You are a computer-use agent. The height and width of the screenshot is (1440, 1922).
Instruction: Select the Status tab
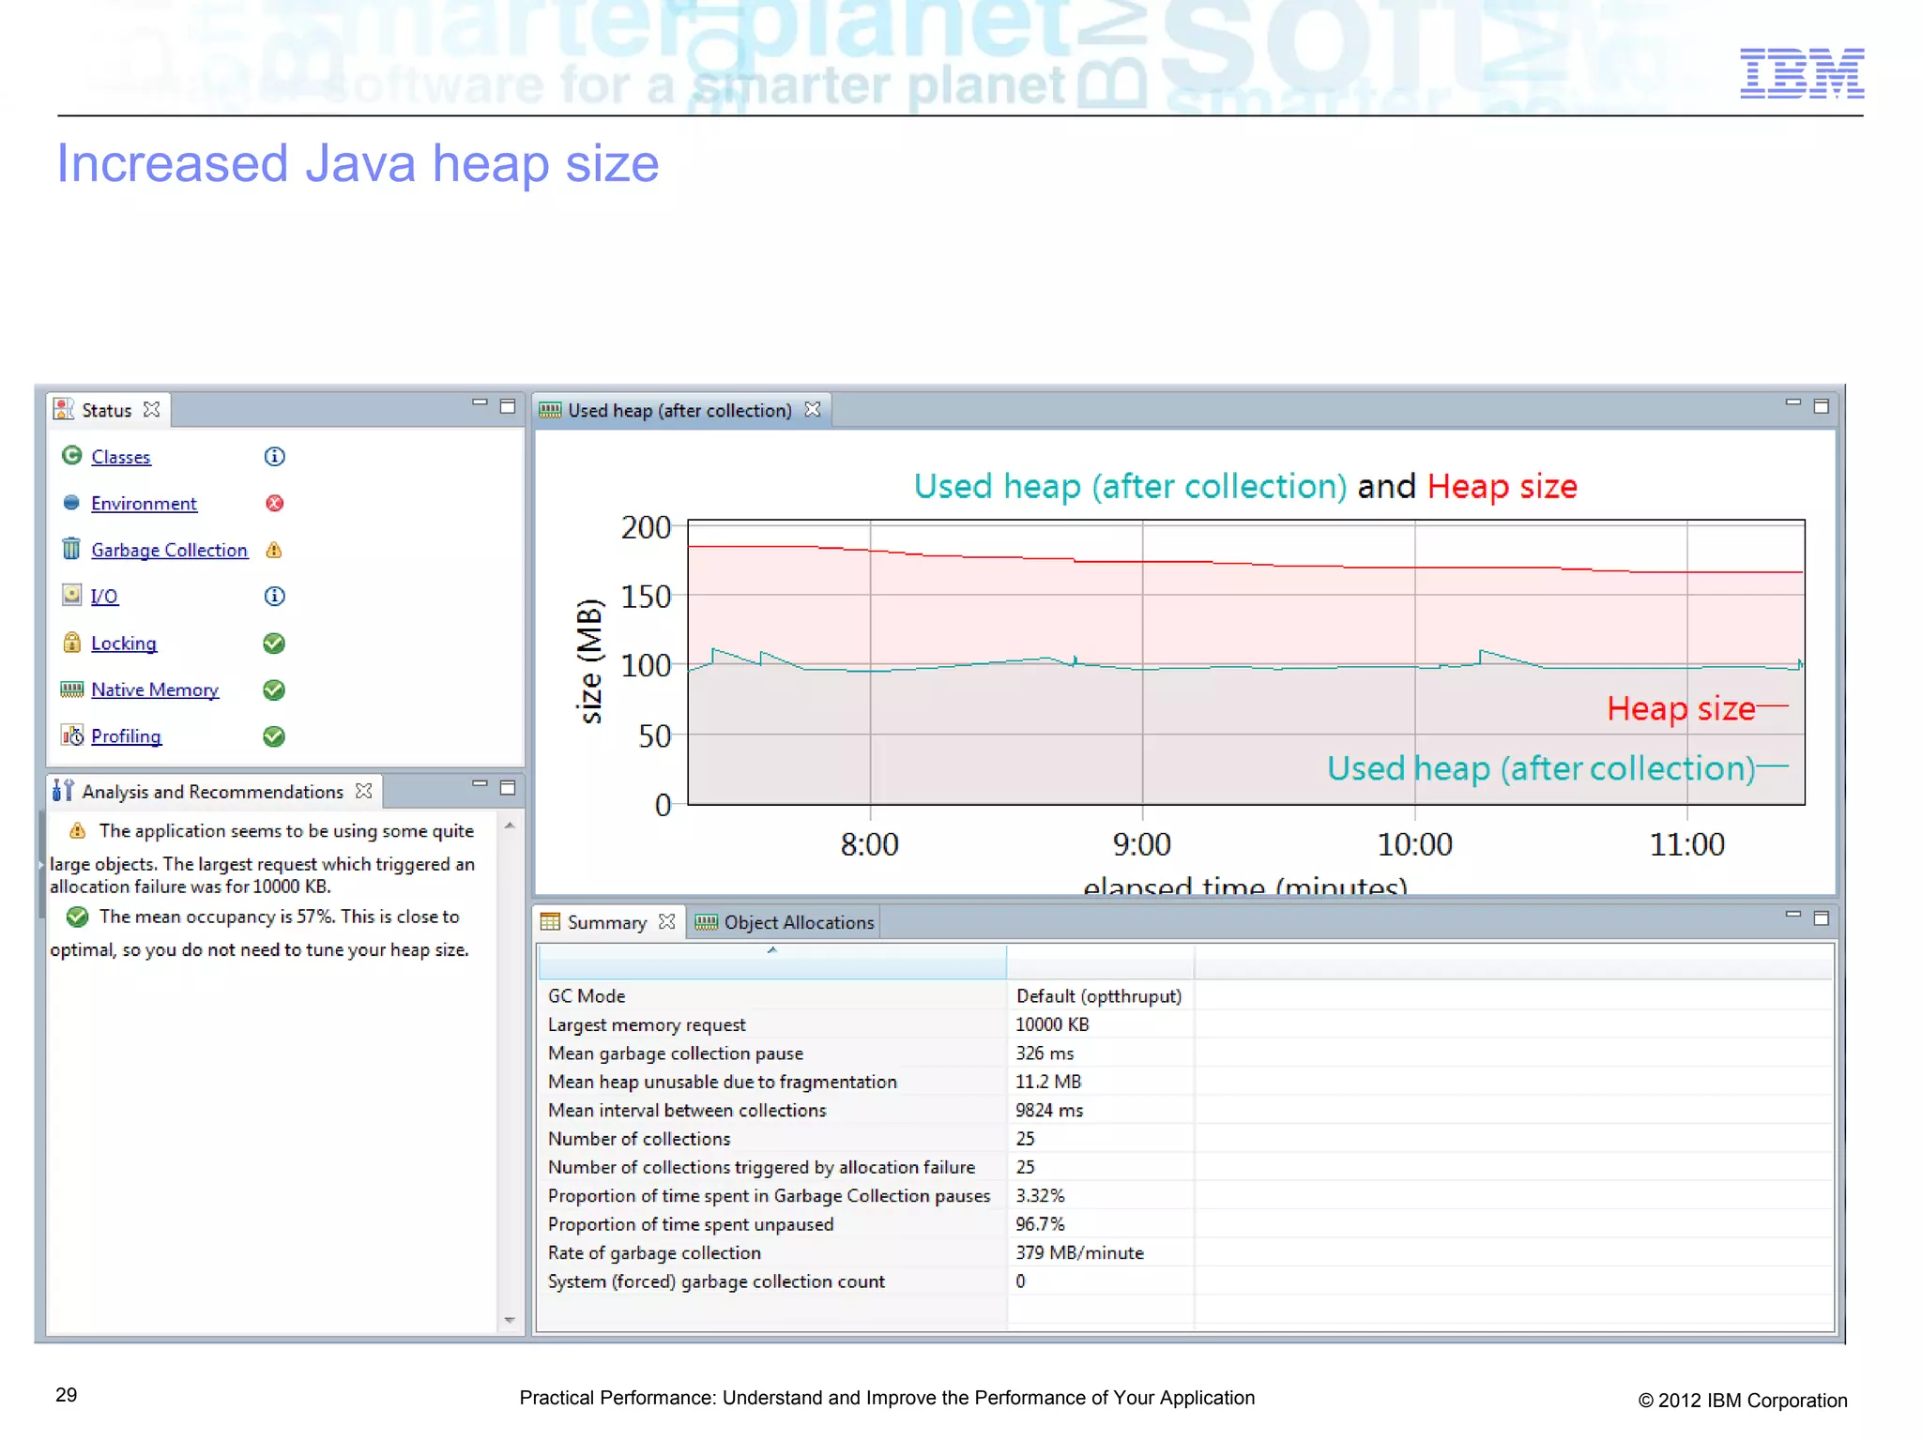pyautogui.click(x=106, y=410)
